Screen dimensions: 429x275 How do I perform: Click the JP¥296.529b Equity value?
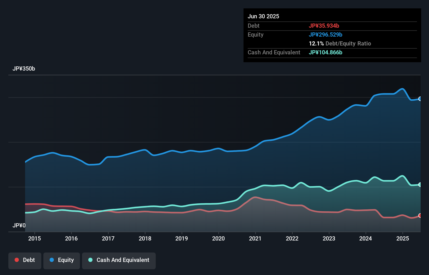click(326, 35)
